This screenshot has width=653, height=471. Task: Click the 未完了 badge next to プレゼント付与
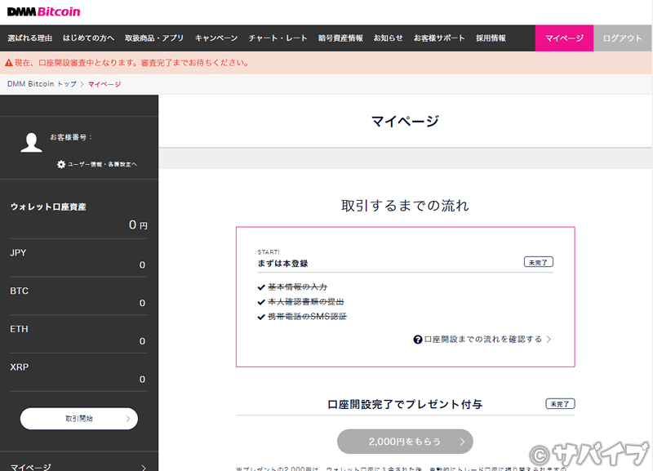(560, 403)
